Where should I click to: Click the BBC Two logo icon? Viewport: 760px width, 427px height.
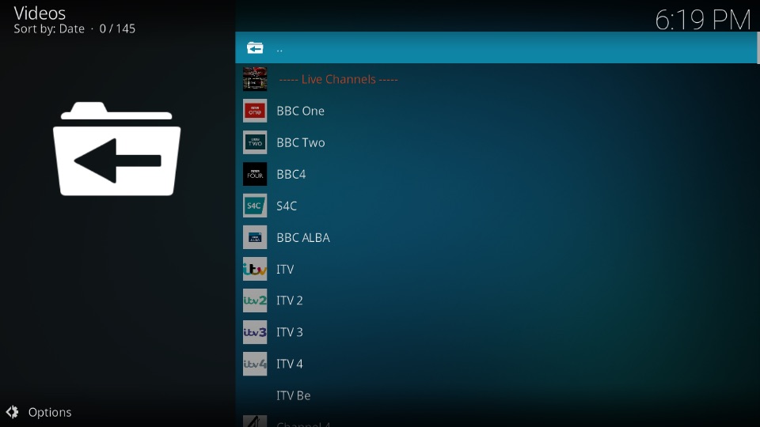pos(255,142)
